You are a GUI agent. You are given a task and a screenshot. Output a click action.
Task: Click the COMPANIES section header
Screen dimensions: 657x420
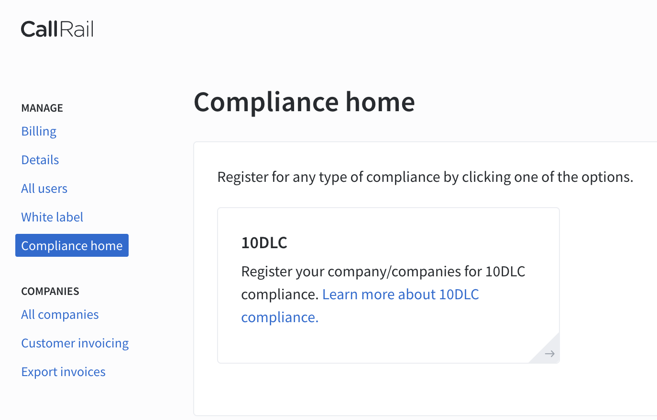pos(50,291)
